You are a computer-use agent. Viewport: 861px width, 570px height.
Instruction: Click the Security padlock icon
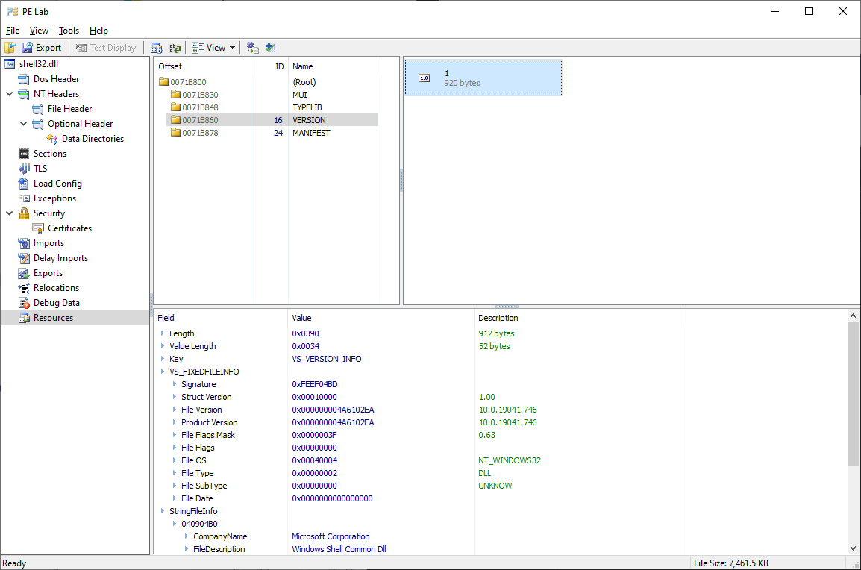click(x=24, y=213)
